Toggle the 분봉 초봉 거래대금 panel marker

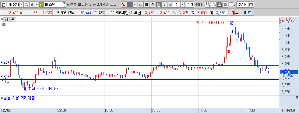[2, 98]
